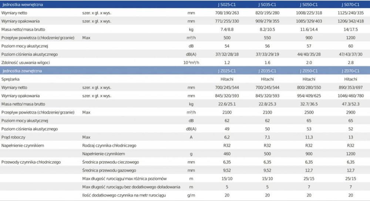Click 'Ilość dodatkowego czynnika na metr rurociągu' label
This screenshot has width=370, height=201.
click(124, 195)
